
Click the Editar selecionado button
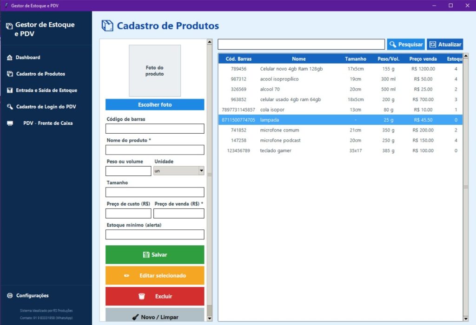(x=155, y=276)
